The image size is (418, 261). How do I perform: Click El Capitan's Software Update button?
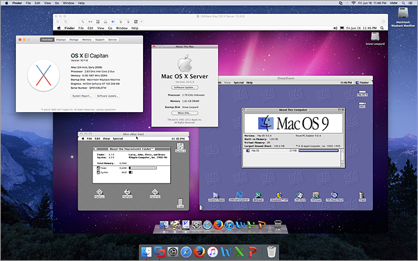pyautogui.click(x=108, y=96)
